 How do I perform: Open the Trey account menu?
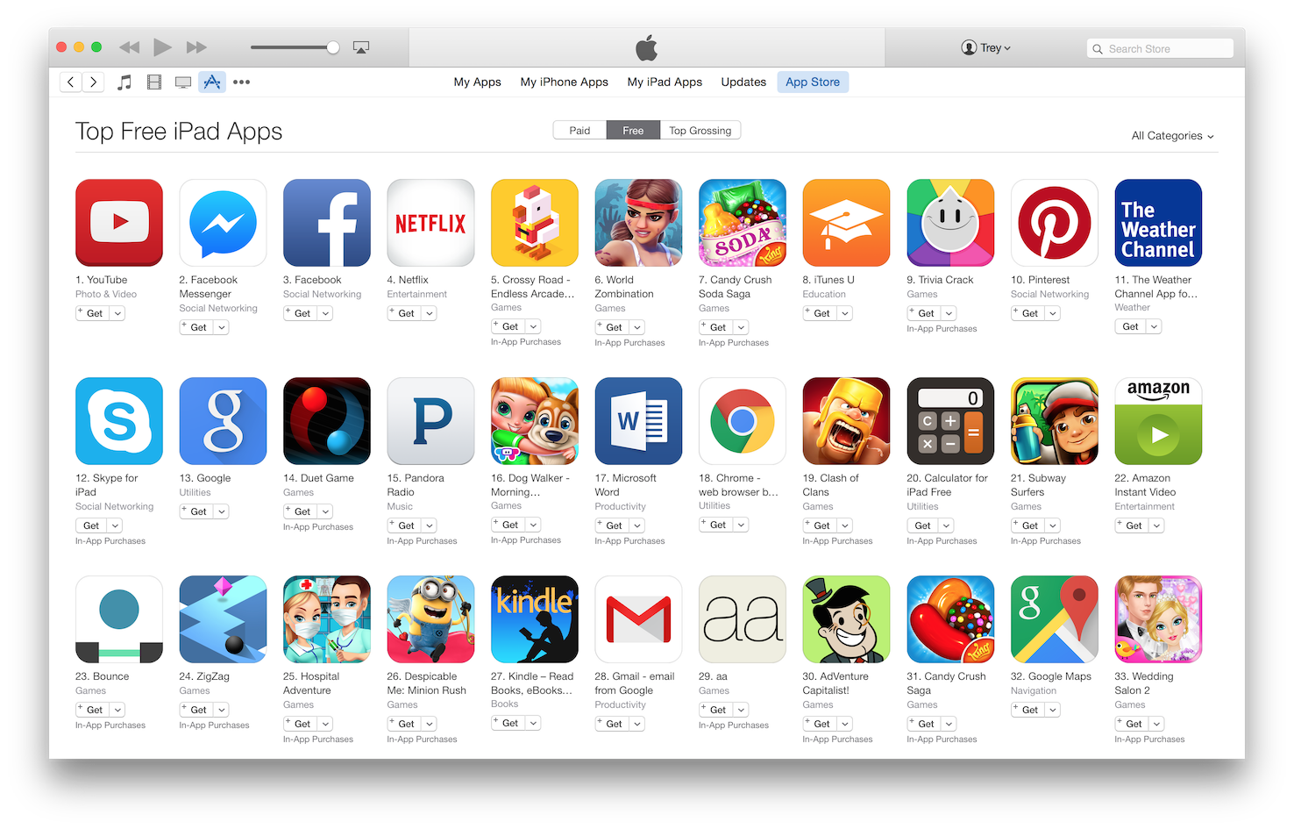986,47
